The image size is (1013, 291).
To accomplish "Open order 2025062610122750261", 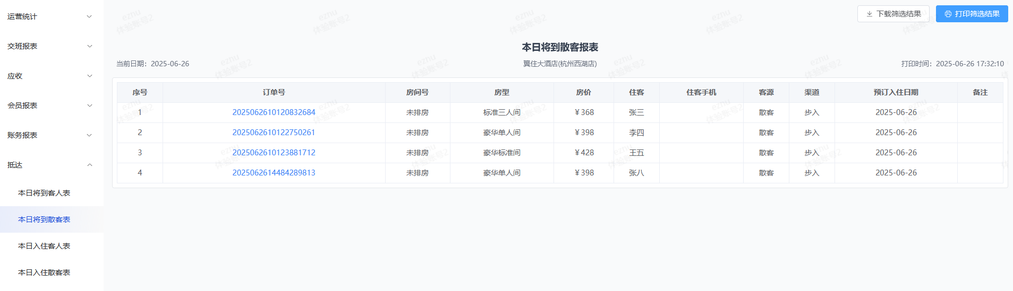I will point(274,133).
